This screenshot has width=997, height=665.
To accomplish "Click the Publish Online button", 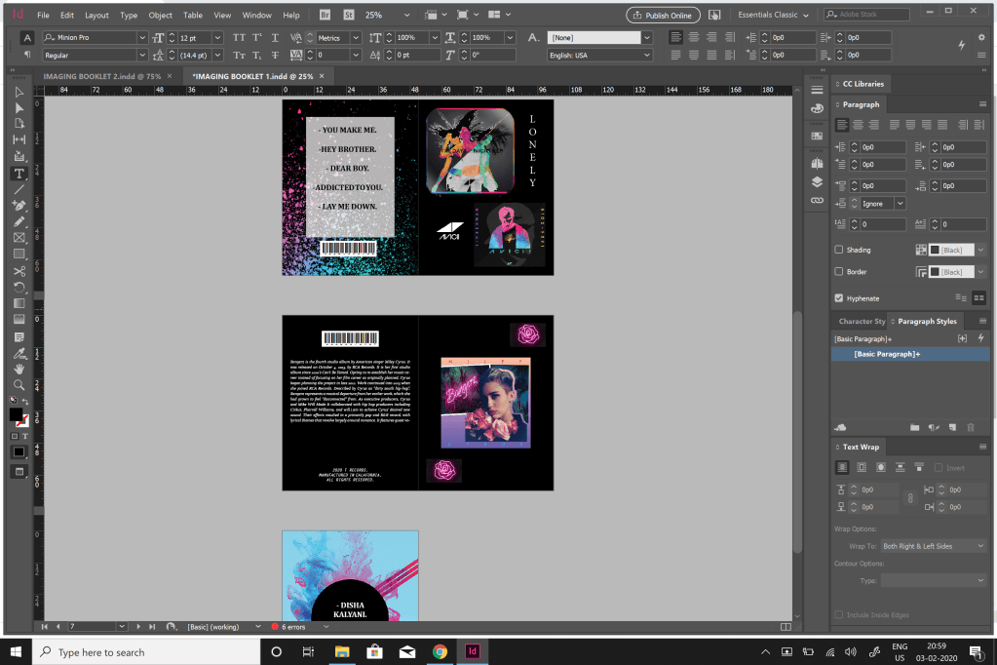I will 663,15.
